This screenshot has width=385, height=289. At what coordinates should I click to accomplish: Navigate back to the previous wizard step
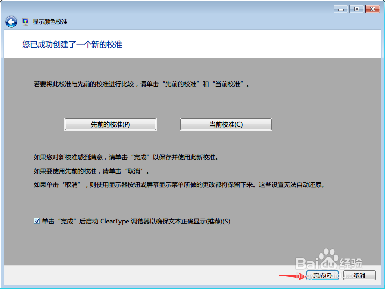coord(11,21)
